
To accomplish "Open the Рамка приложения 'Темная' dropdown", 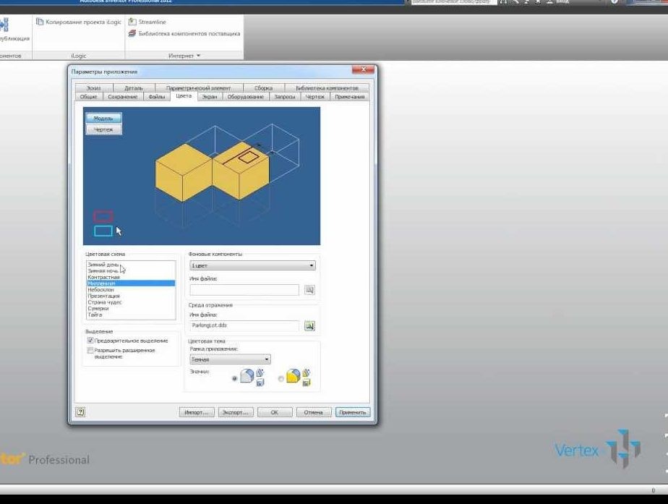I will coord(230,359).
